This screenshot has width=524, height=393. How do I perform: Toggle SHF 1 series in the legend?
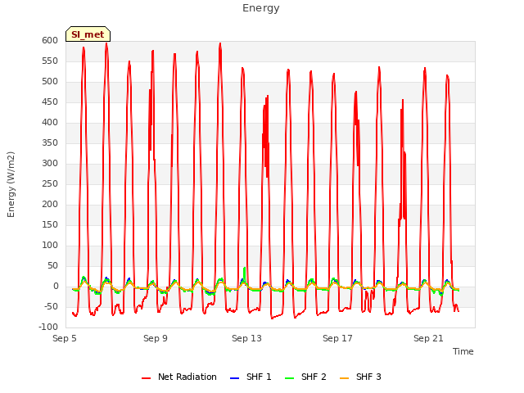(251, 377)
